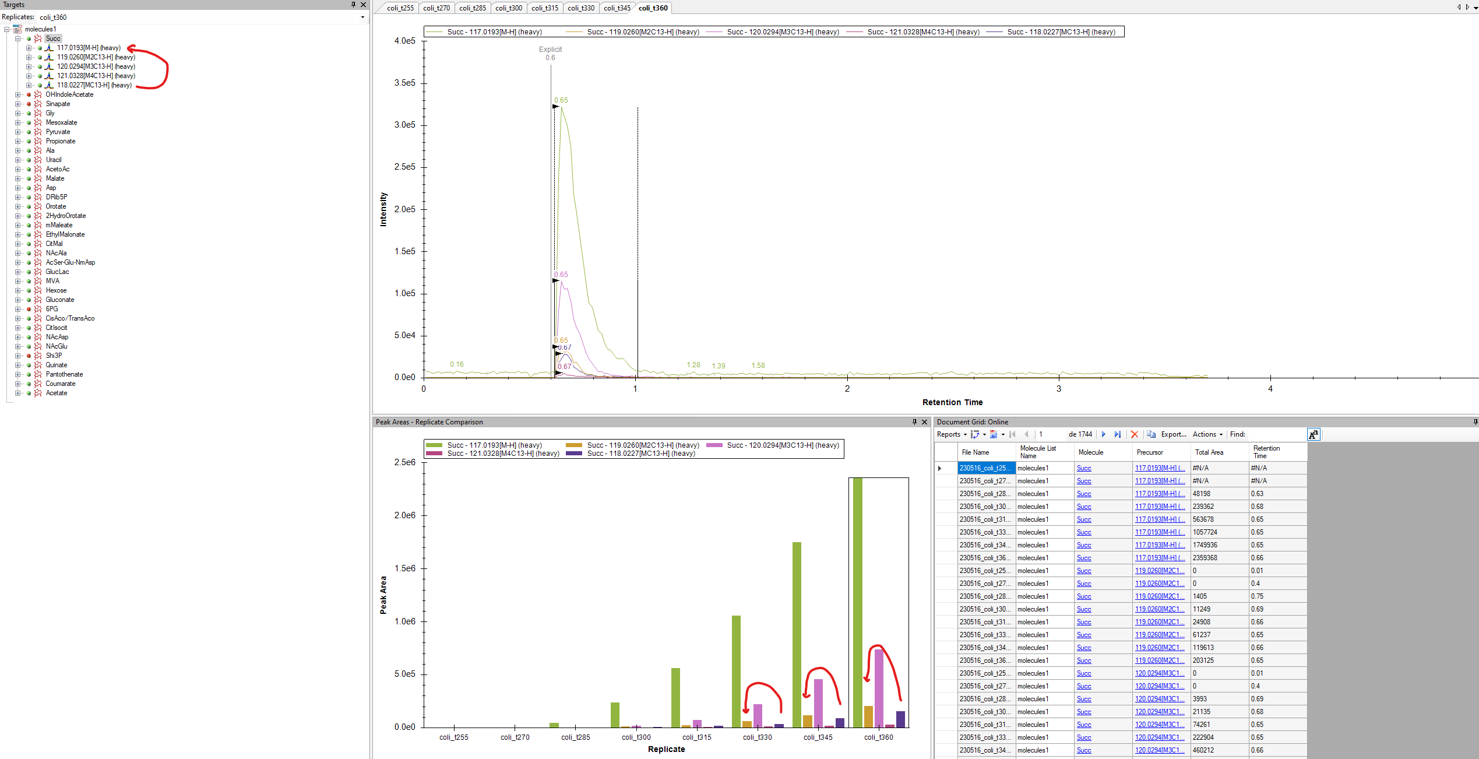Toggle the match case Aa find icon
The height and width of the screenshot is (759, 1479).
1313,434
